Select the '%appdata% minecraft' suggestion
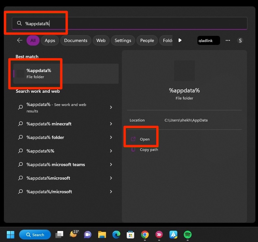Image resolution: width=258 pixels, height=242 pixels. click(x=66, y=124)
